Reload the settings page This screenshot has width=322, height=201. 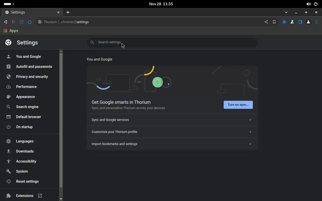(x=22, y=22)
